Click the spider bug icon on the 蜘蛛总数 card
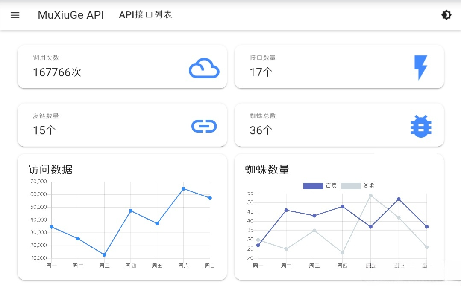 pos(421,126)
